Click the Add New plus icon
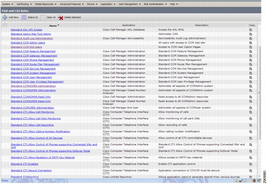Viewport: 267px width, 194px height. click(x=5, y=17)
